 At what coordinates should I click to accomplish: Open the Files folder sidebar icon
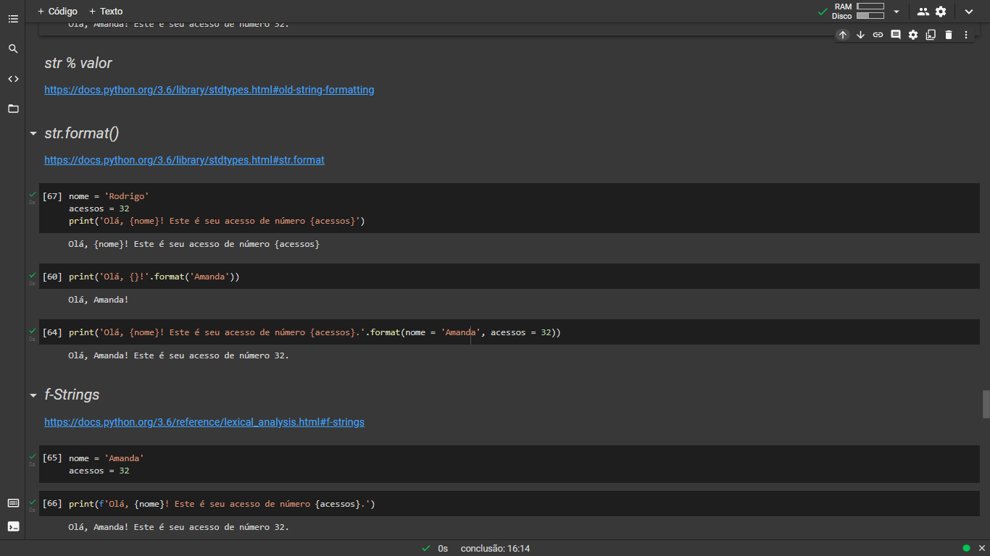pos(13,109)
